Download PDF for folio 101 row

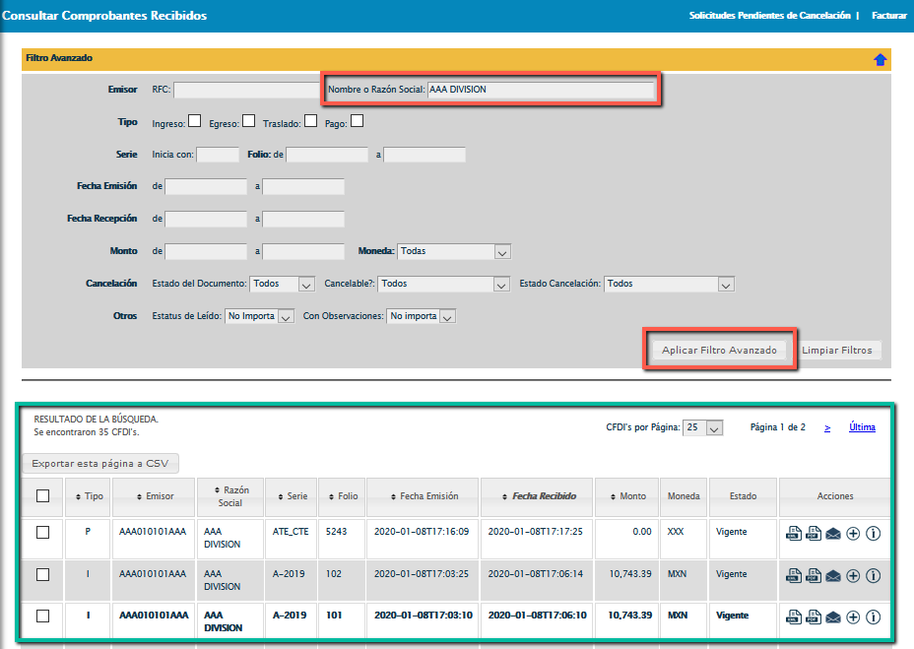[814, 617]
